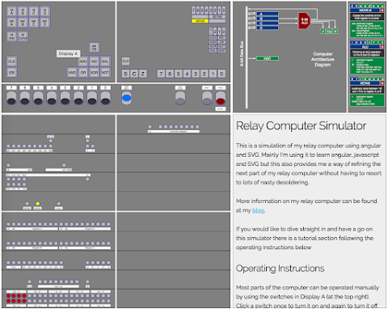Toggle the ld C switch
This screenshot has height=309, width=388.
34,11
